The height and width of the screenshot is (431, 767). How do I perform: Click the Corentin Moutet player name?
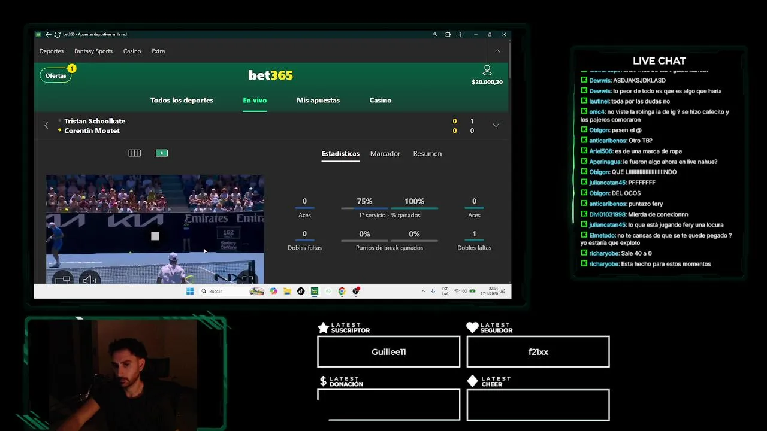coord(92,130)
